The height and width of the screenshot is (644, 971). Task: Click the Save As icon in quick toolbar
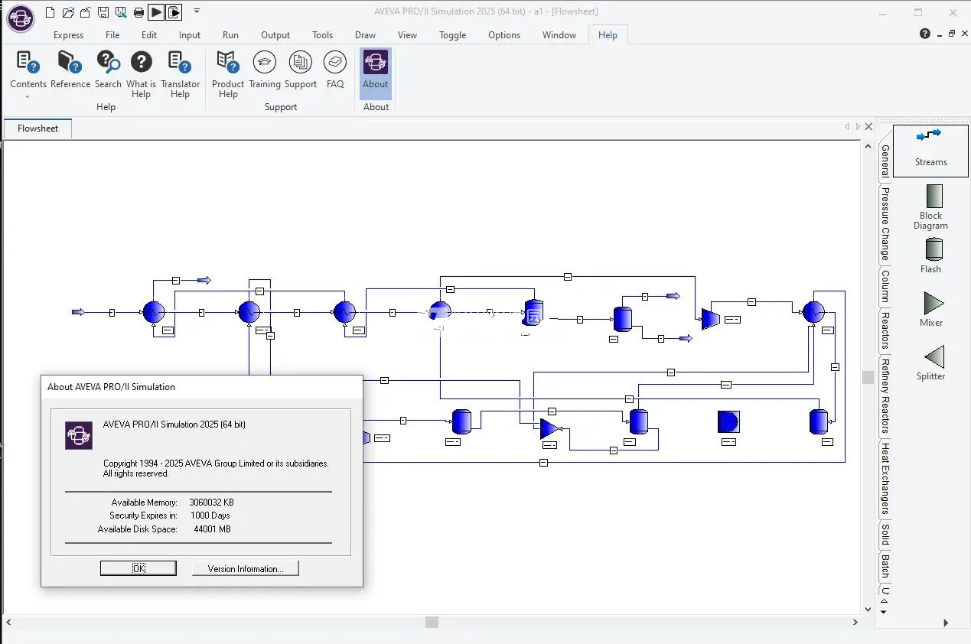[121, 12]
